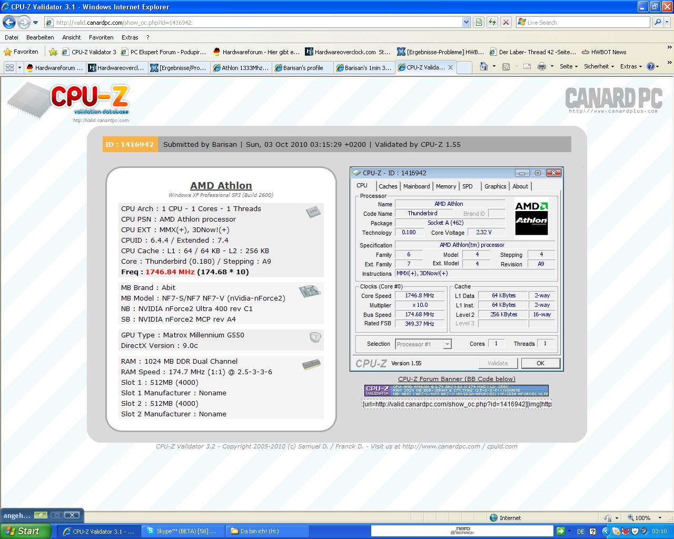674x539 pixels.
Task: Open HWBOT News favorites bar link
Action: pyautogui.click(x=604, y=52)
